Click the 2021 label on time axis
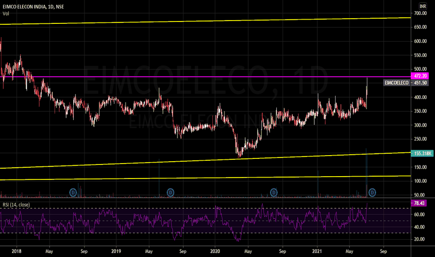Image resolution: width=435 pixels, height=257 pixels. click(317, 251)
